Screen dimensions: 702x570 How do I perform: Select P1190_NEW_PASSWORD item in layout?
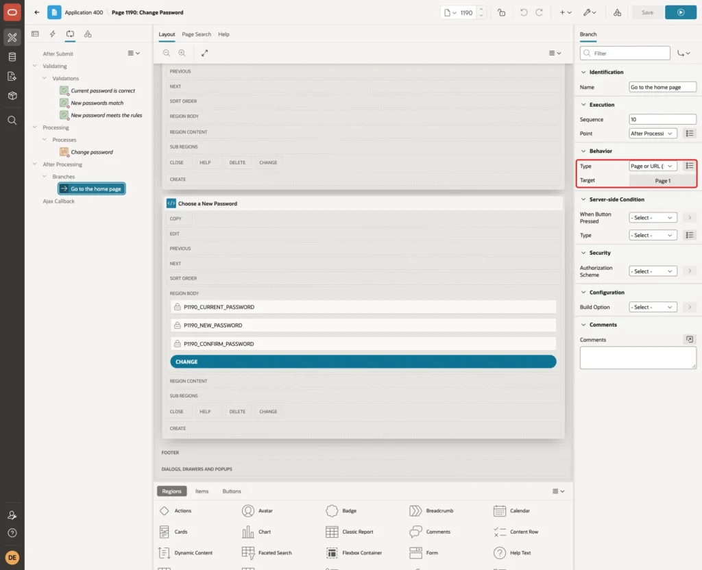pos(363,325)
